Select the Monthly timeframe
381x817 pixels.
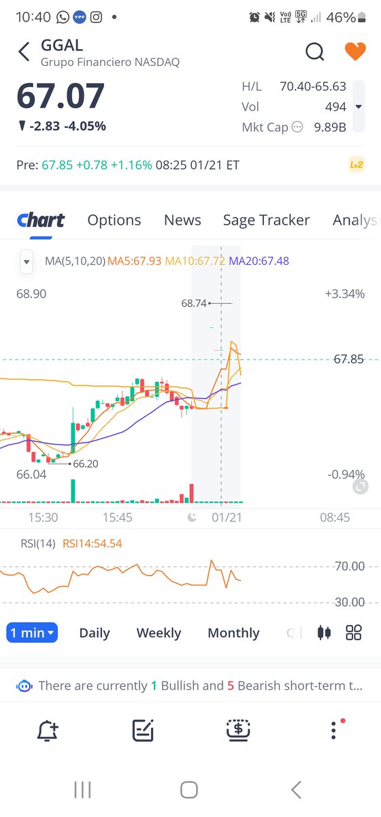click(x=233, y=632)
